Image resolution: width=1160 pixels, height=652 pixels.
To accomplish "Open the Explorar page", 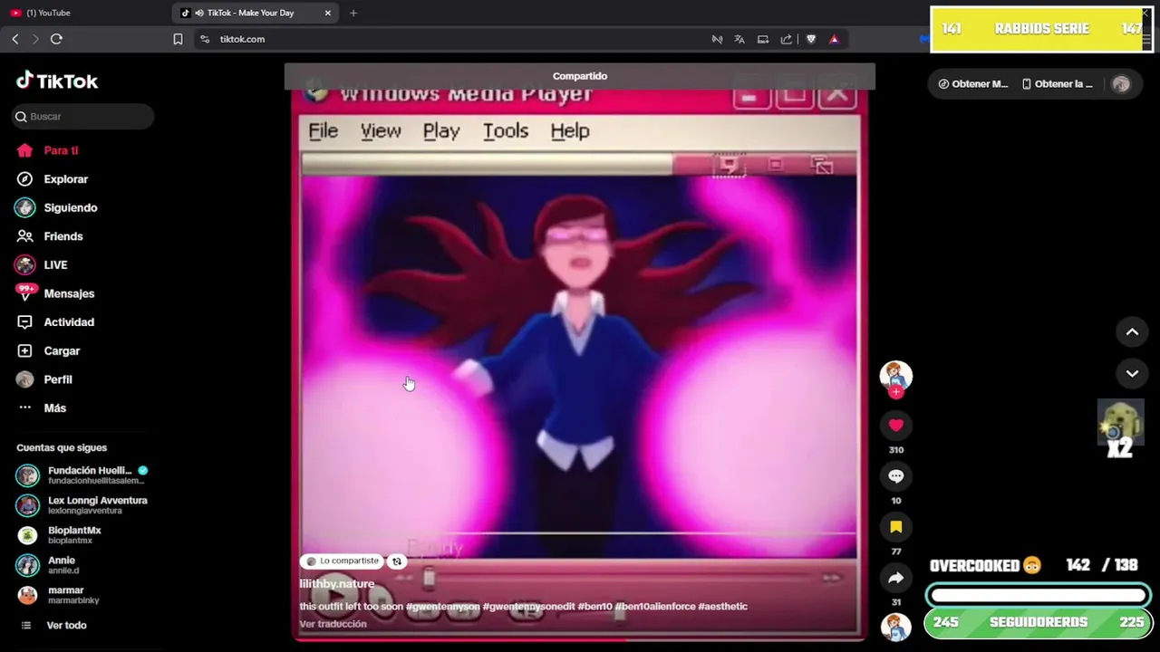I will (53, 179).
